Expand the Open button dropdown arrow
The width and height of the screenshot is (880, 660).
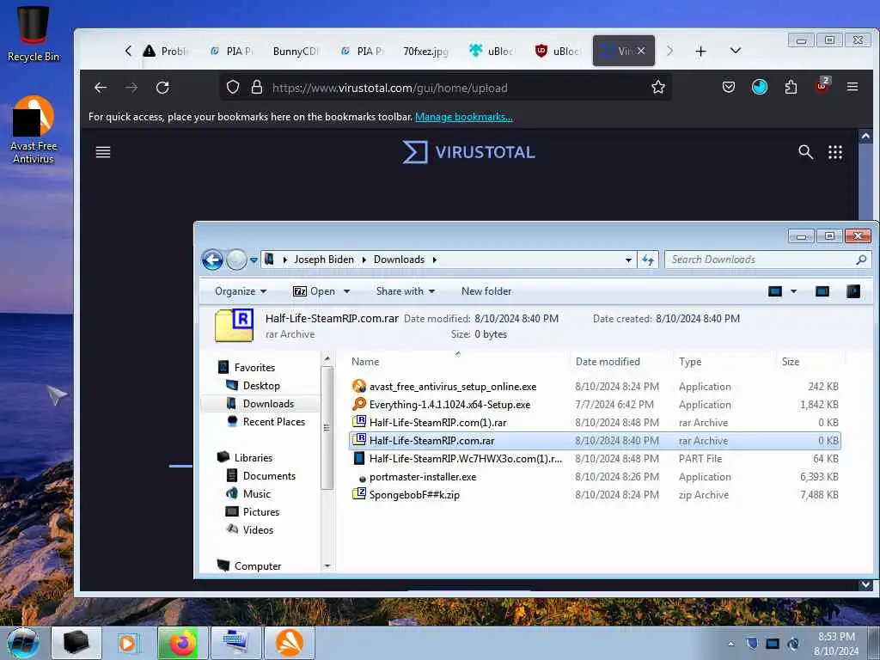point(346,291)
